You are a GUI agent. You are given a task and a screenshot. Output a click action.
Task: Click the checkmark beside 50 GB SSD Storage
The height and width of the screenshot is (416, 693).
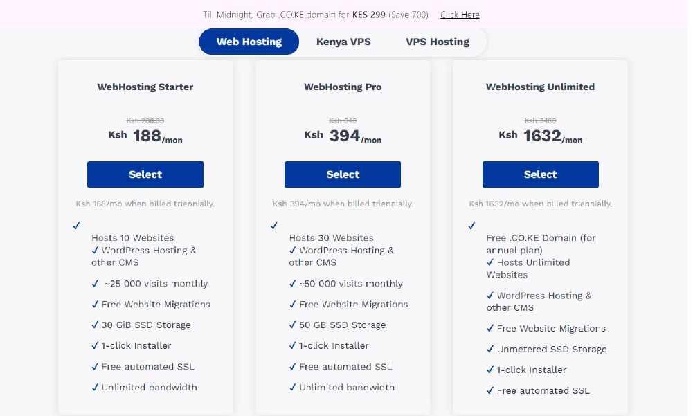294,325
